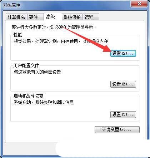This screenshot has width=150, height=158.
Task: Click the 用户配置文件 group label
Action: click(x=26, y=65)
